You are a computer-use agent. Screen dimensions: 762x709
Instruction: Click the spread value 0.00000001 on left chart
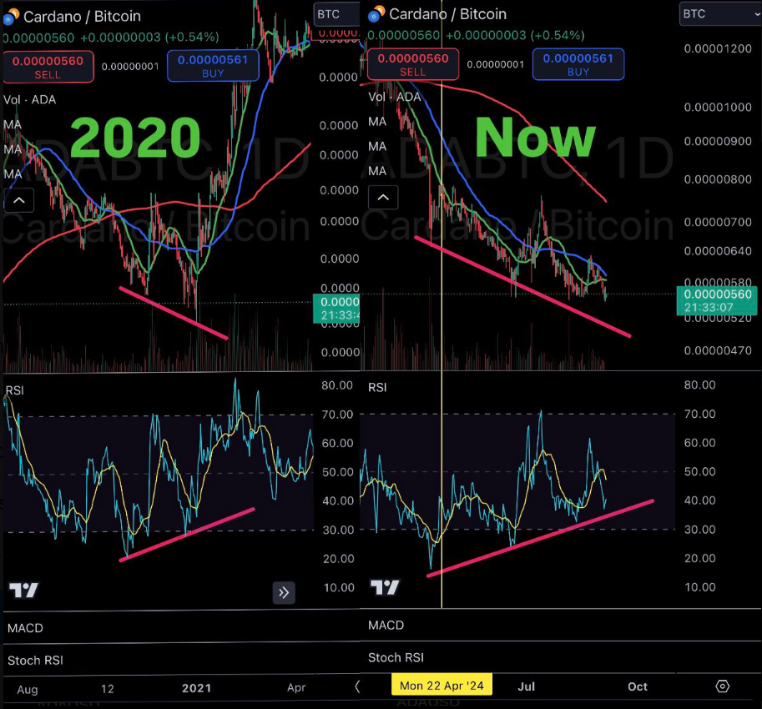130,67
